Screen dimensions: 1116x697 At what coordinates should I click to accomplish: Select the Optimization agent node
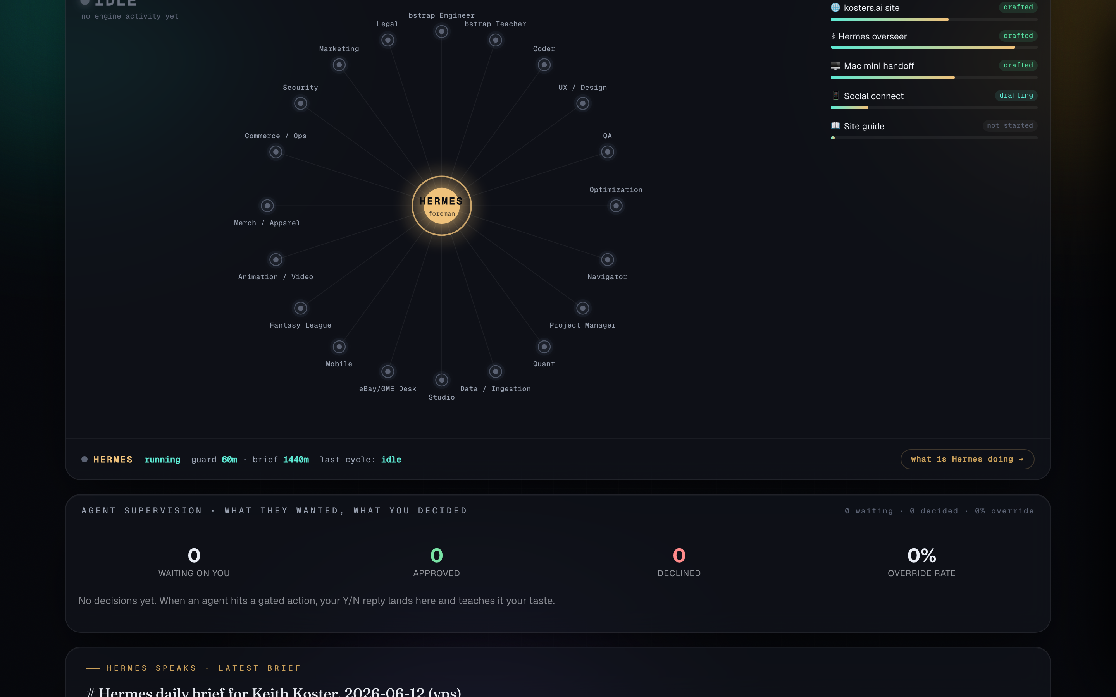[x=616, y=206]
